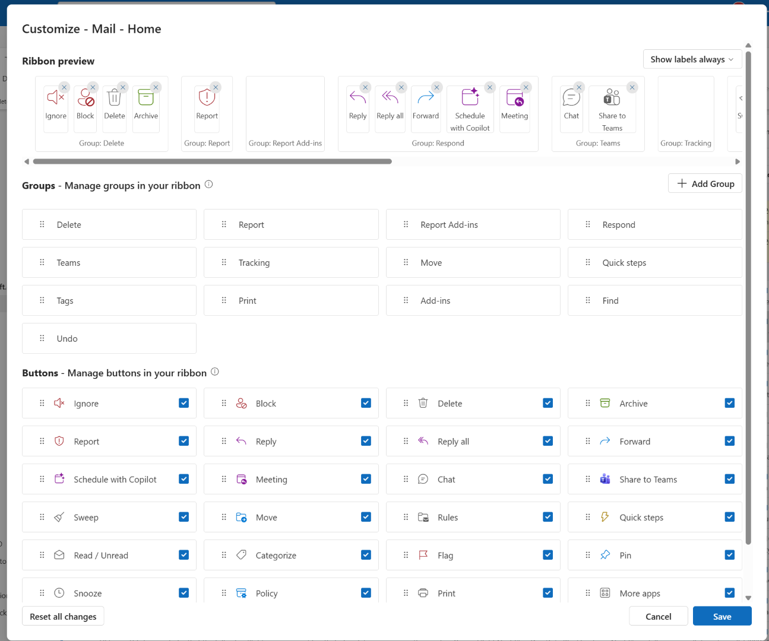
Task: Click the Categorize button row label
Action: [x=276, y=556]
